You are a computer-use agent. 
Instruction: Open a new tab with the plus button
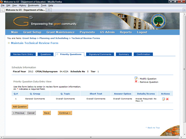49,10
